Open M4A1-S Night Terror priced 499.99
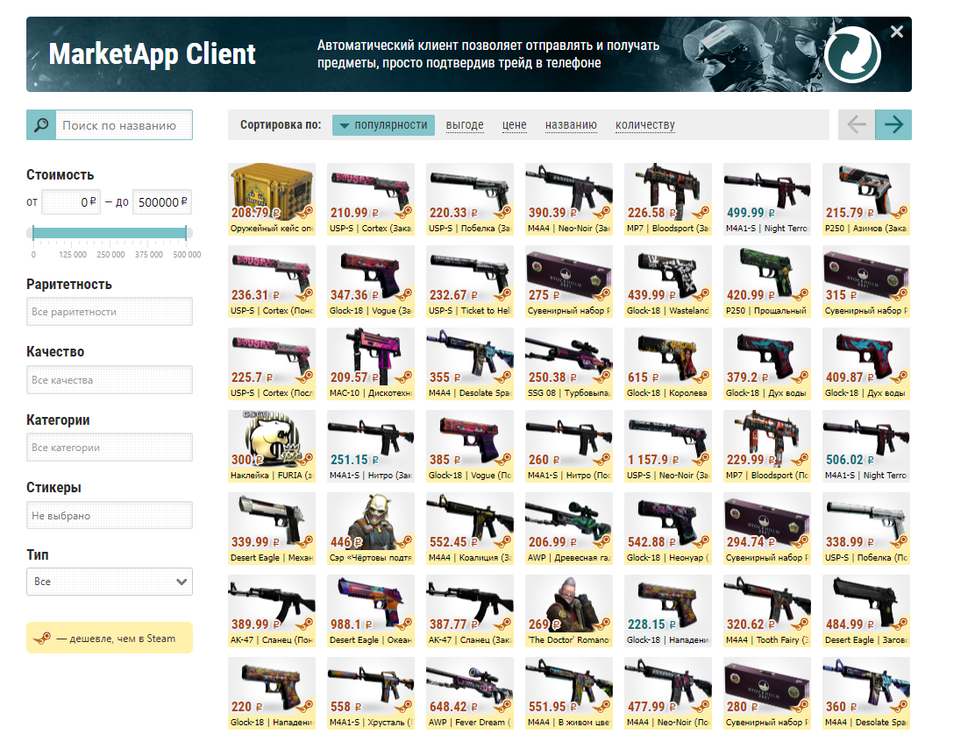Screen dimensions: 968x734 coord(766,199)
